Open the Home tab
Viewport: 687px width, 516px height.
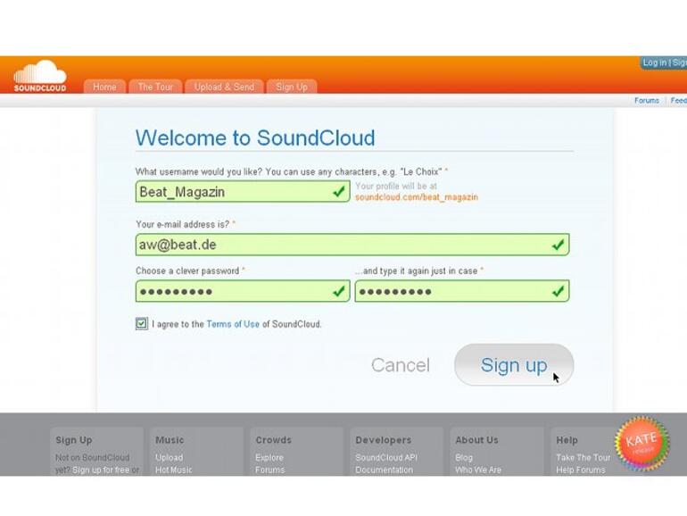pyautogui.click(x=104, y=87)
